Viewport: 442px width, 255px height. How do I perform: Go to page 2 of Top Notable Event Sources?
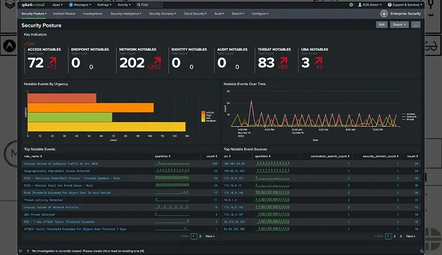pyautogui.click(x=394, y=237)
